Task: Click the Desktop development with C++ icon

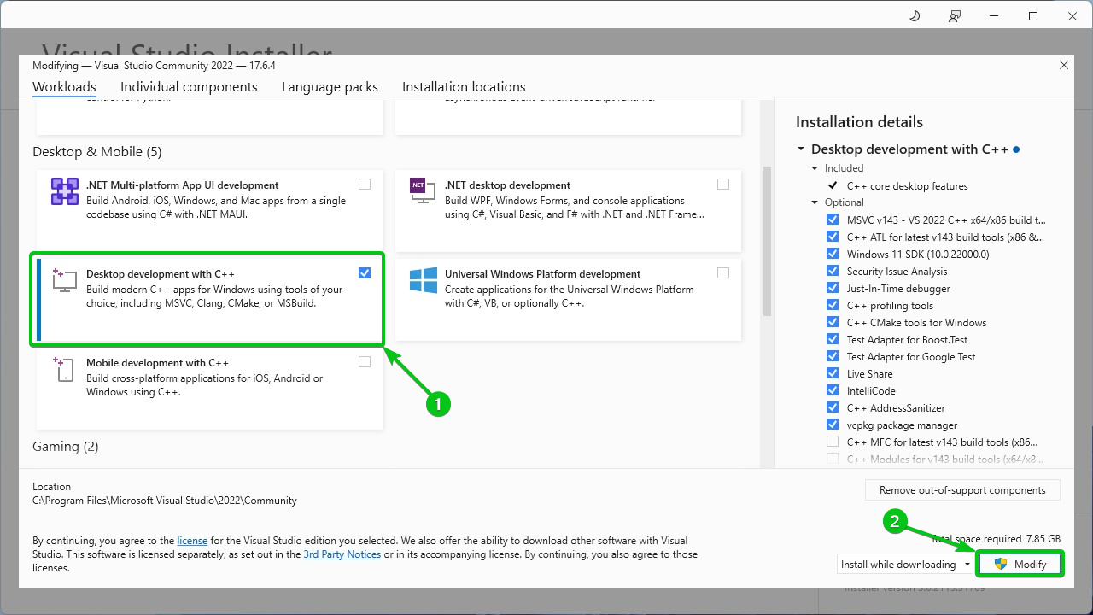Action: 64,278
